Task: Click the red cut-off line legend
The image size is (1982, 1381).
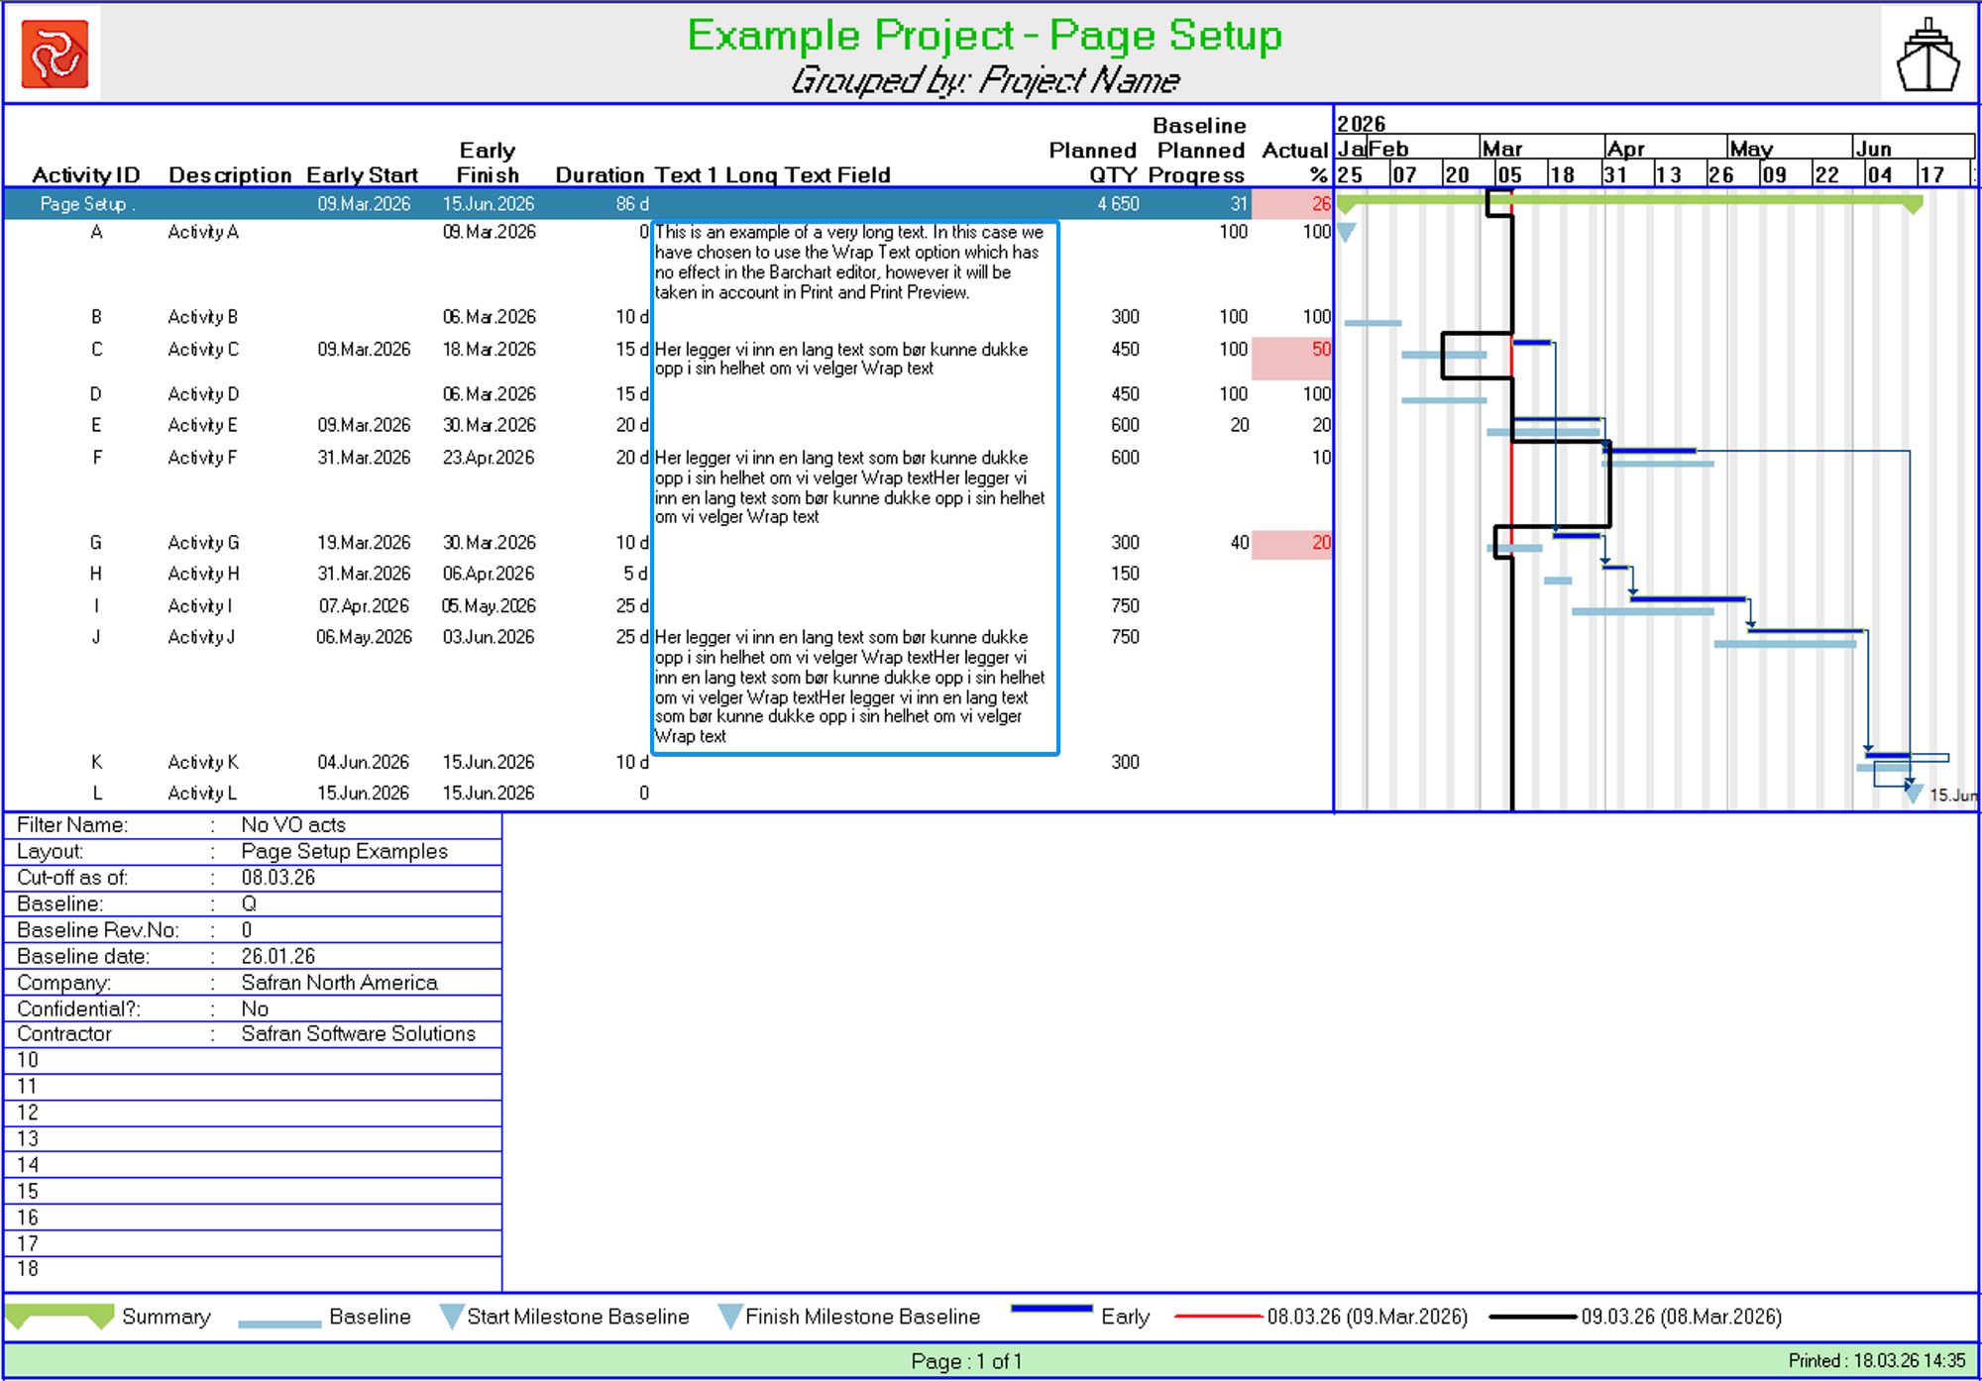Action: 1219,1317
